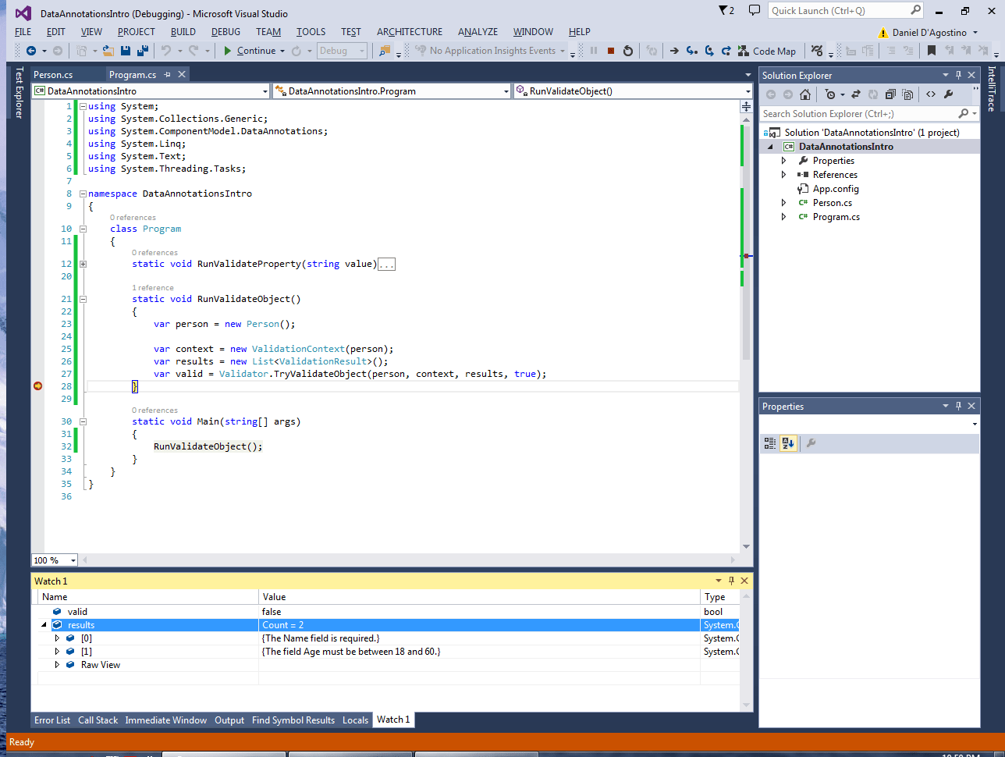Open the IntelliTrace side tab

click(992, 89)
